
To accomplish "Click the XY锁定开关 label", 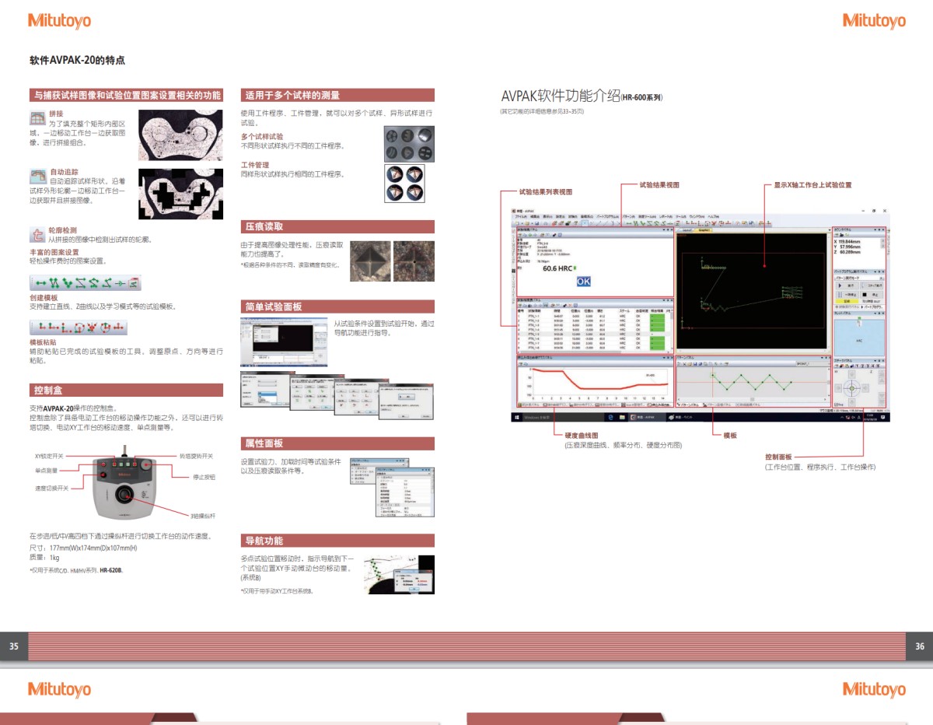I will point(49,457).
